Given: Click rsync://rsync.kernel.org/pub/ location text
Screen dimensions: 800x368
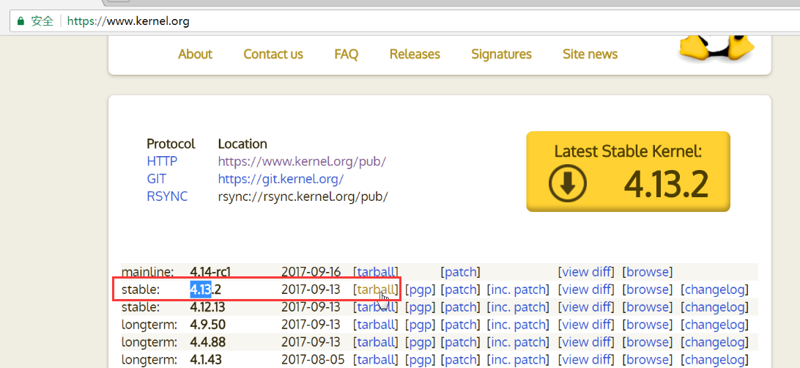Looking at the screenshot, I should point(303,196).
